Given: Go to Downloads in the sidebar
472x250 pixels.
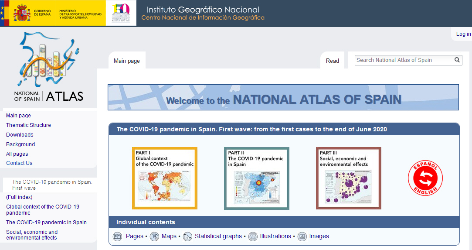Looking at the screenshot, I should (20, 135).
